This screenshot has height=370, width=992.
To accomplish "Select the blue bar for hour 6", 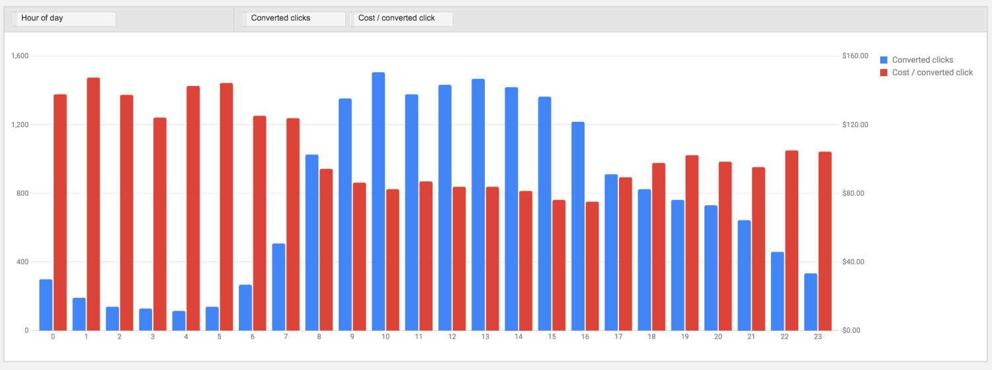I will (245, 307).
